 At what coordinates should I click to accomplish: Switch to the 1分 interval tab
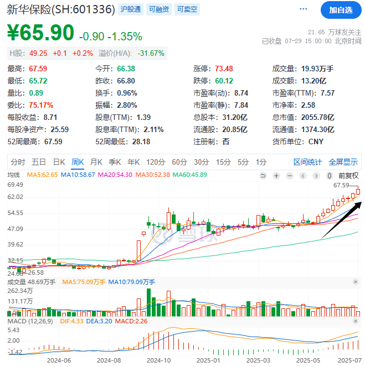(x=261, y=162)
